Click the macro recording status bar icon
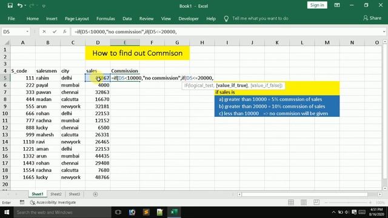Screen dimensions: 388x218 click(22, 202)
